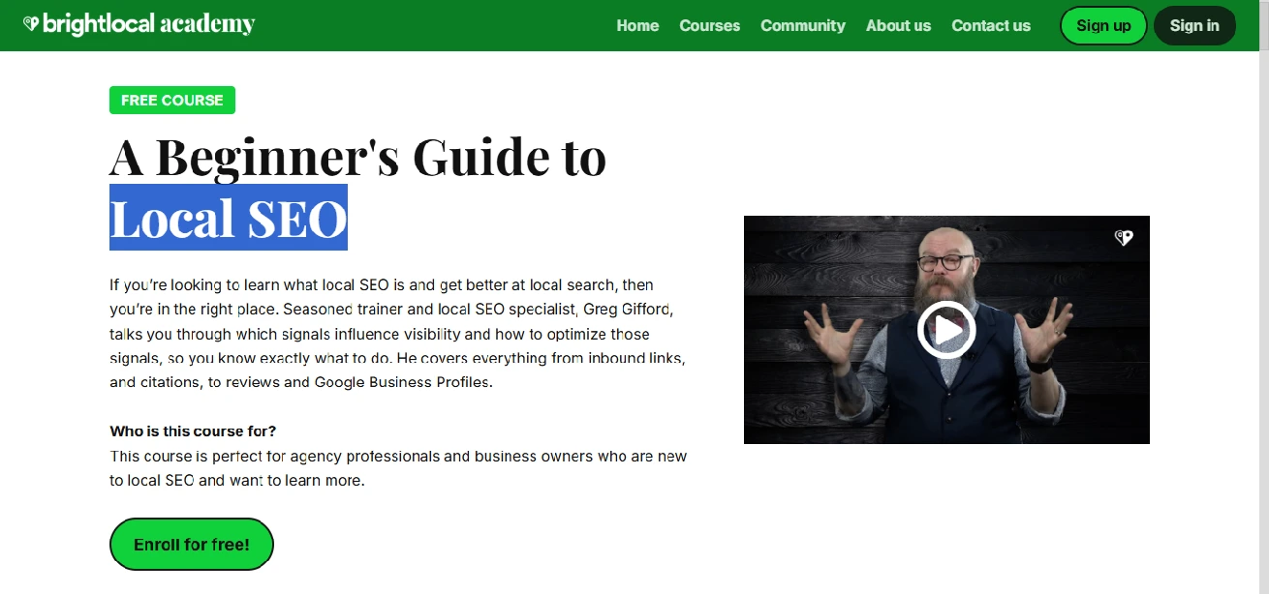Click 'Who is this course for?' text
This screenshot has width=1269, height=594.
(193, 431)
